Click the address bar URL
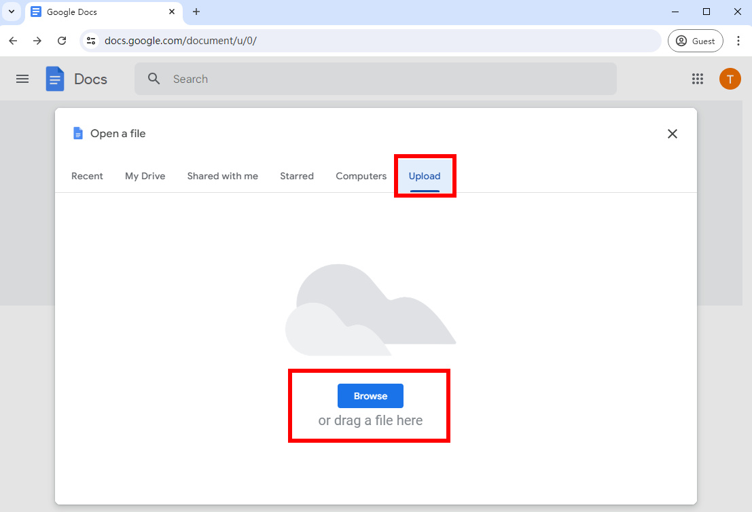Screen dimensions: 752x512 (180, 41)
